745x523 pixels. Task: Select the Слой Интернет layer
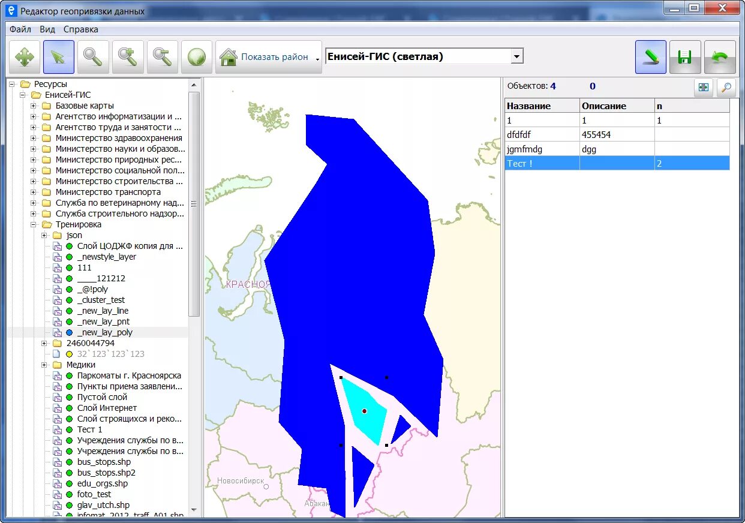pyautogui.click(x=107, y=408)
